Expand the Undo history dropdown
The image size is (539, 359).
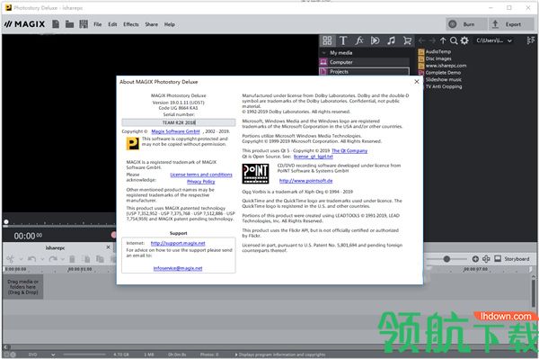click(42, 259)
